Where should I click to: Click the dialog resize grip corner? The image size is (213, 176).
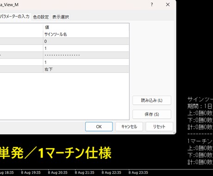pyautogui.click(x=174, y=132)
